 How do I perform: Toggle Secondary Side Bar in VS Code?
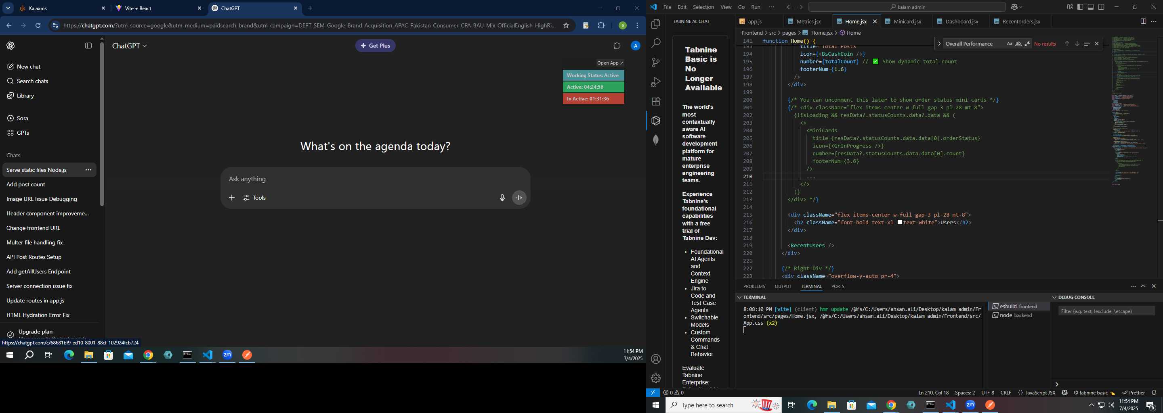click(1101, 7)
